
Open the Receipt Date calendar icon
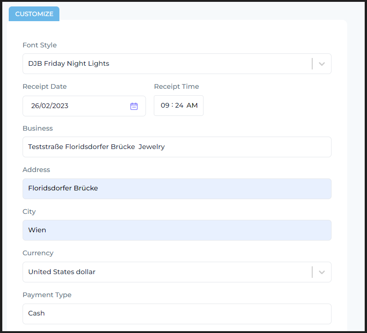(134, 106)
